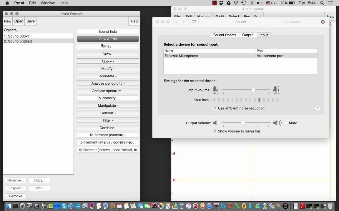Open the Window menu in the menu bar
The image size is (339, 211).
[x=48, y=3]
